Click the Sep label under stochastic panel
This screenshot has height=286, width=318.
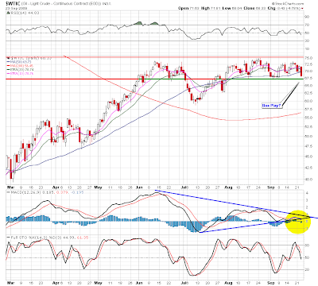click(271, 283)
